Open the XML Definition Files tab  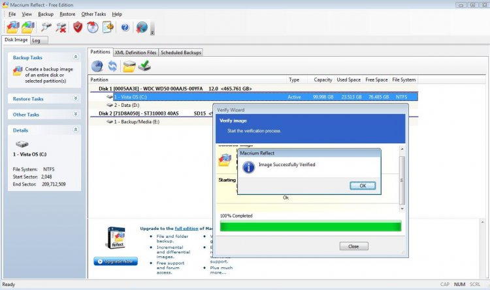[135, 52]
